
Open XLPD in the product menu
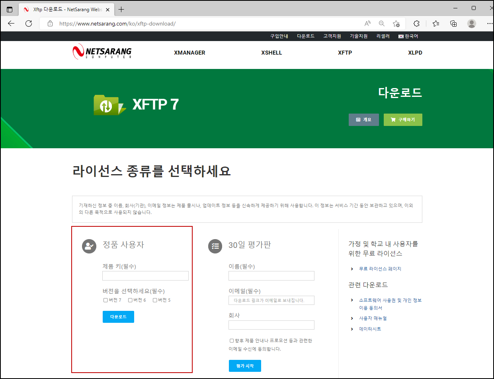(x=415, y=53)
